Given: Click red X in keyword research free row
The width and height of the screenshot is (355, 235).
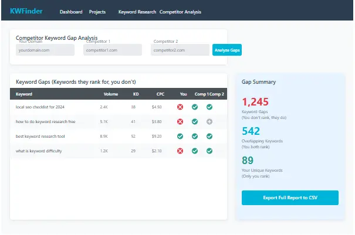Looking at the screenshot, I should pyautogui.click(x=180, y=122).
